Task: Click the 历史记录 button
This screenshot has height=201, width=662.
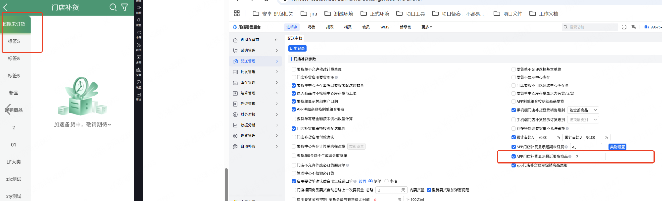Action: [x=297, y=48]
